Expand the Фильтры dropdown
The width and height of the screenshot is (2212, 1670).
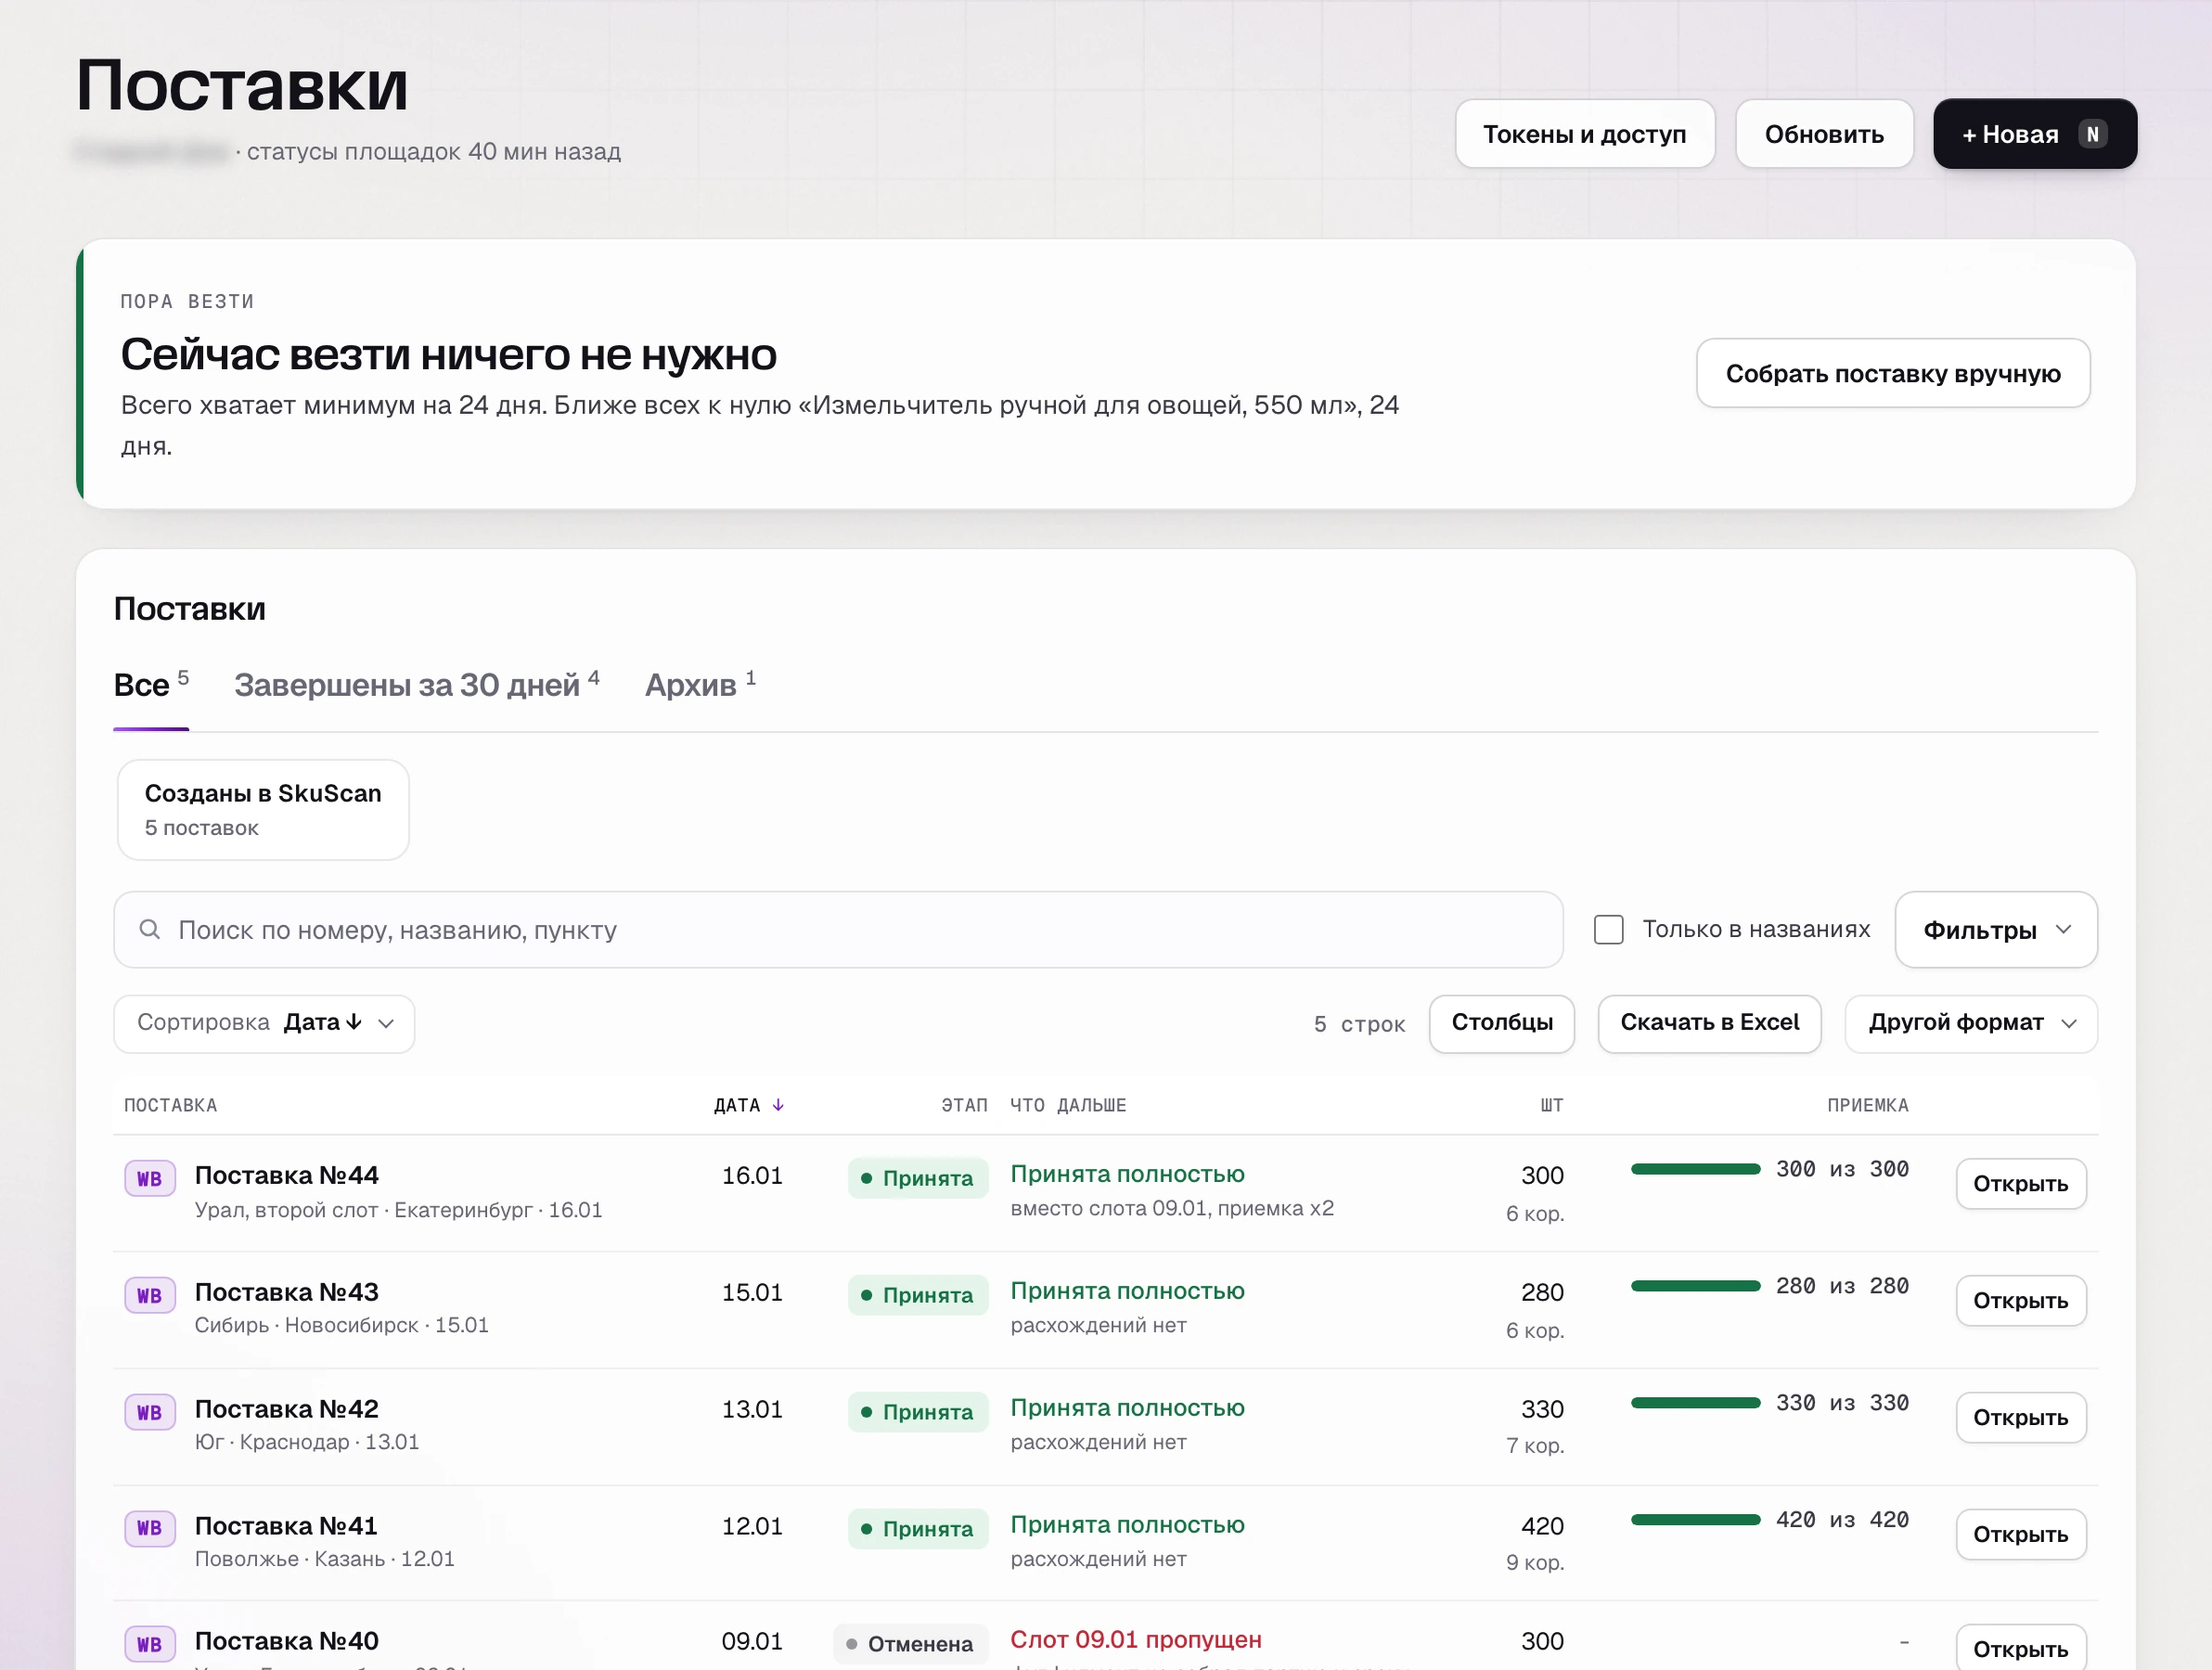[1996, 930]
